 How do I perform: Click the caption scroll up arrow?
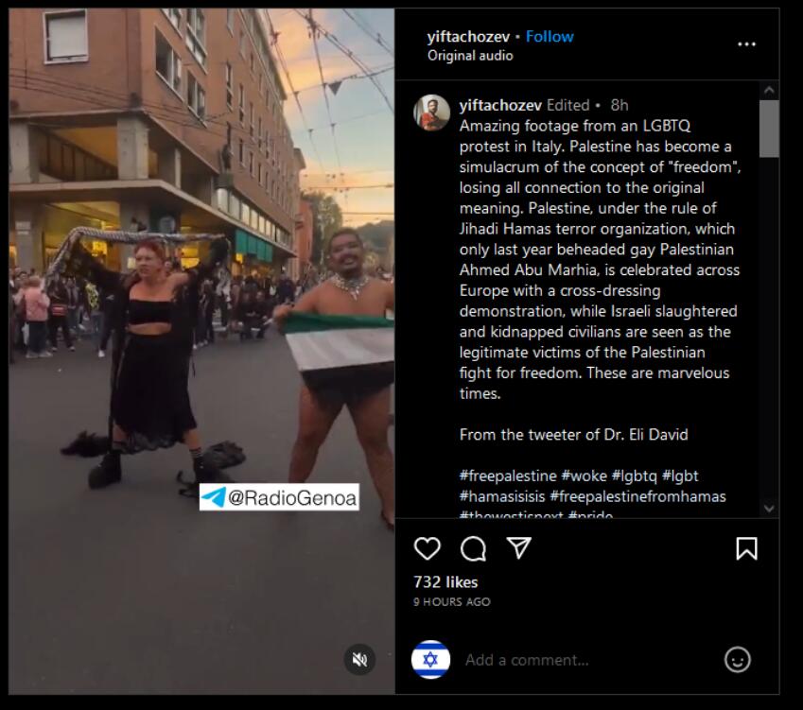[769, 91]
